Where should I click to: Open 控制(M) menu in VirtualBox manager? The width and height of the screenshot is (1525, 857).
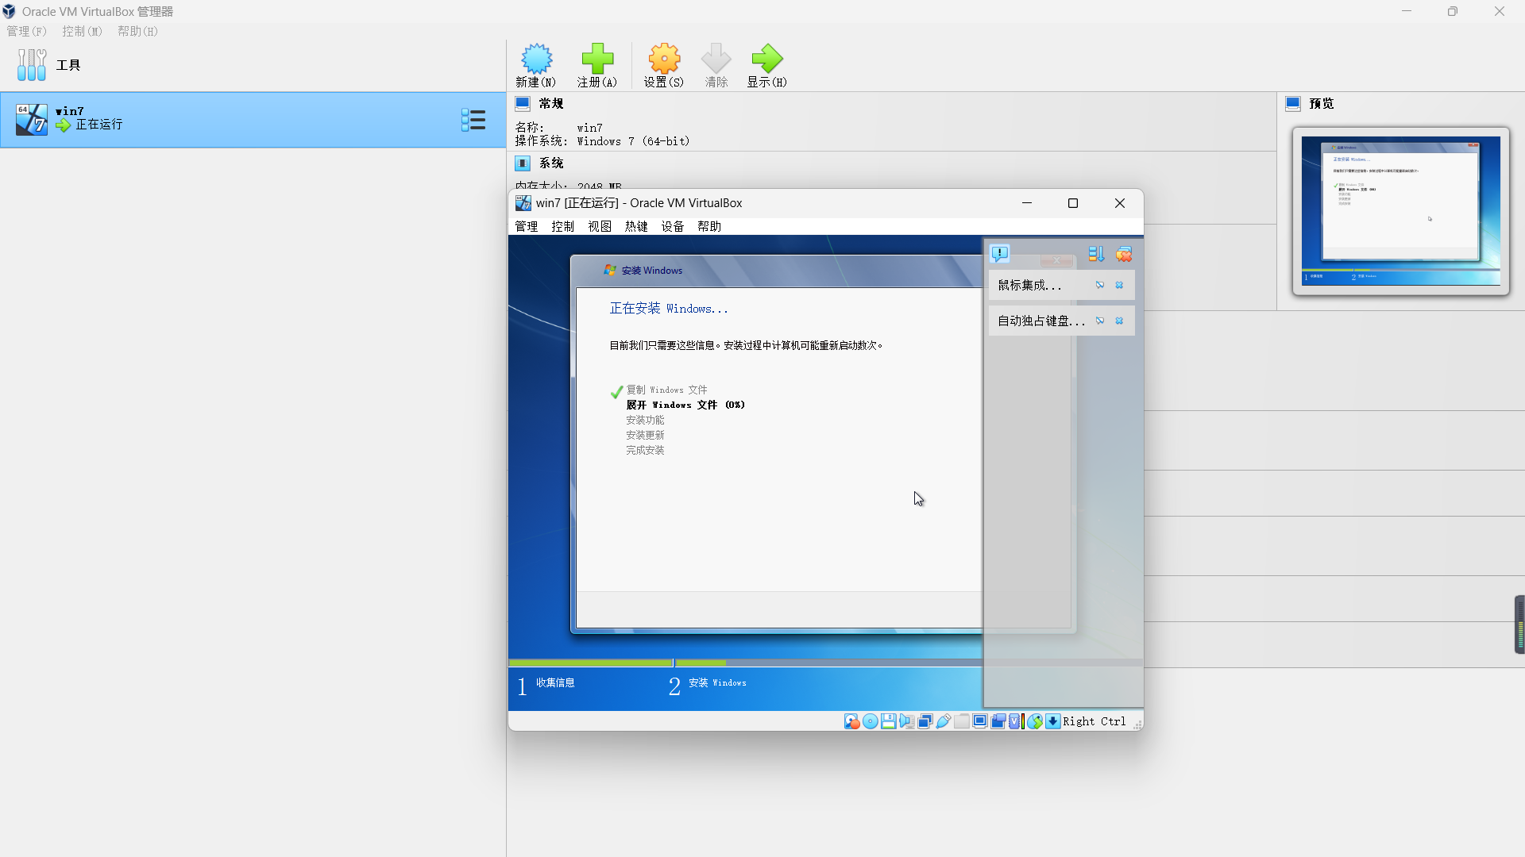(x=83, y=31)
